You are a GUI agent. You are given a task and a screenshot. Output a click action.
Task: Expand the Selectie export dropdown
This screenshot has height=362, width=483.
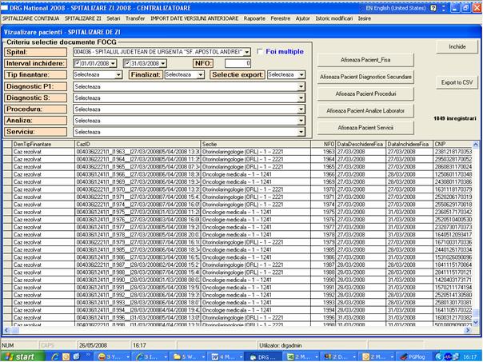(301, 74)
